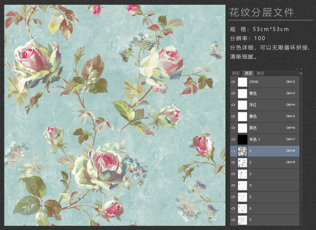The width and height of the screenshot is (316, 230).
Task: Click the Ctrl+7 shortcut label
Action: [290, 139]
